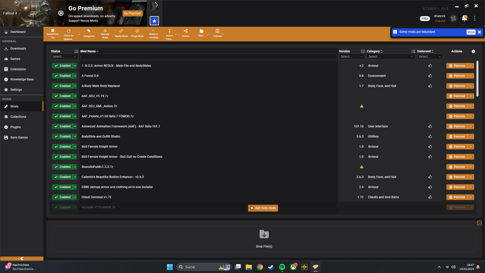The image size is (485, 273).
Task: Open Dashboard in sidebar
Action: pyautogui.click(x=22, y=32)
